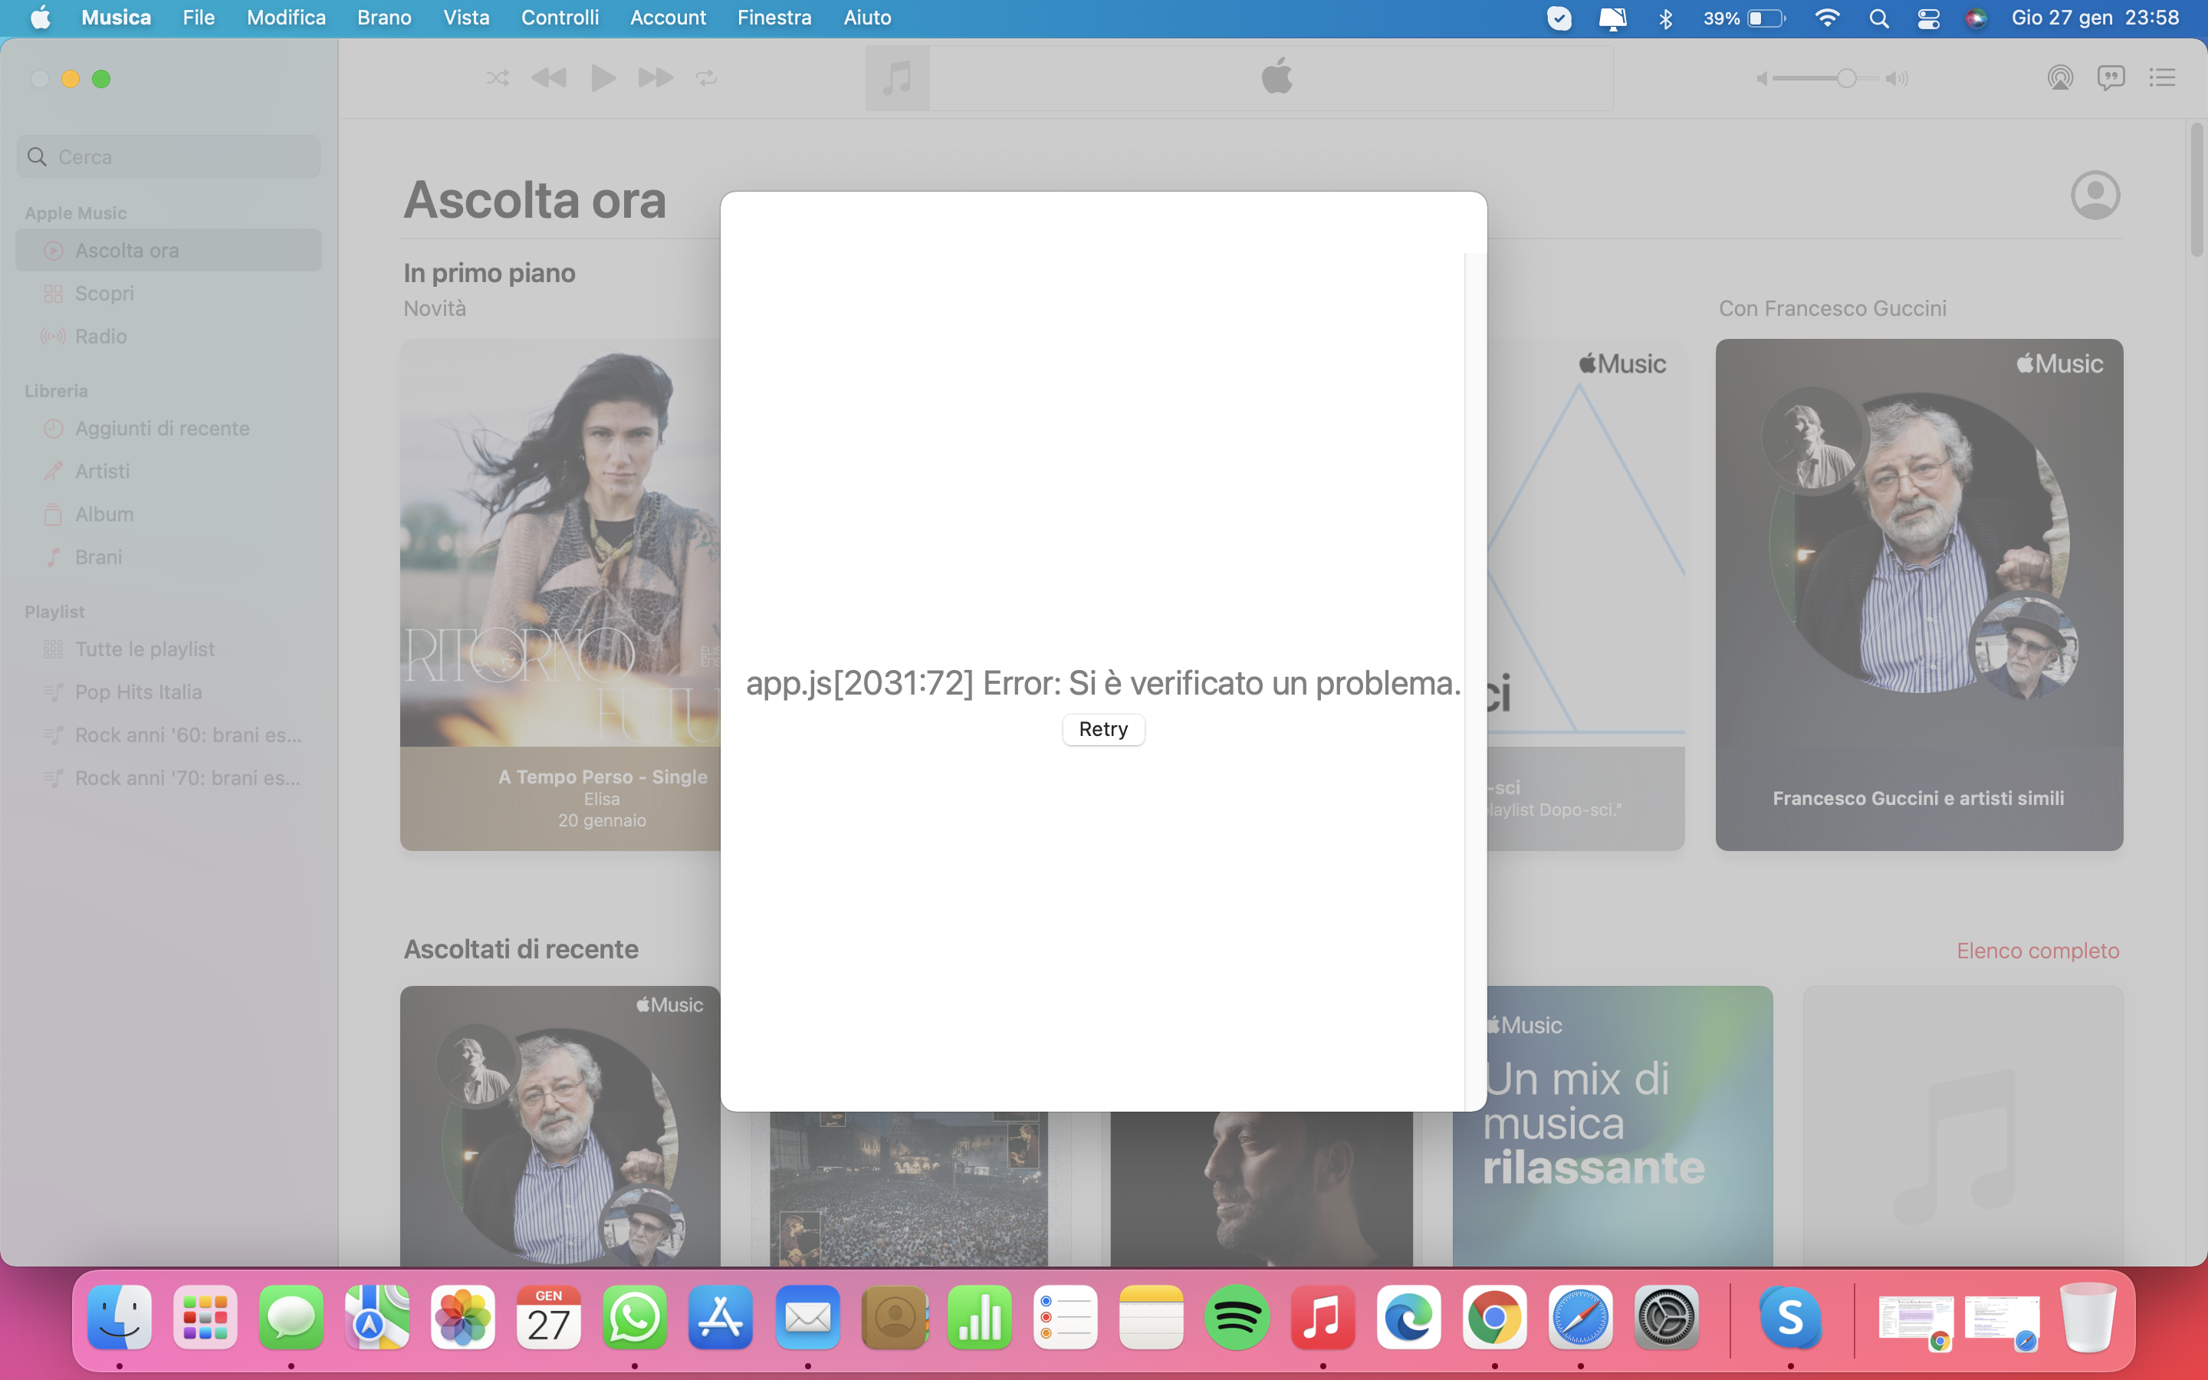Open the Pop Hits Italia playlist
The height and width of the screenshot is (1380, 2208).
click(x=138, y=692)
